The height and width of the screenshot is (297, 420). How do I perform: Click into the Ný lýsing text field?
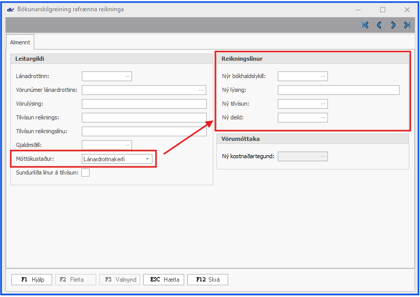point(338,90)
